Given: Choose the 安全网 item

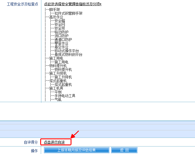Looking at the screenshot, I should pos(60,25).
